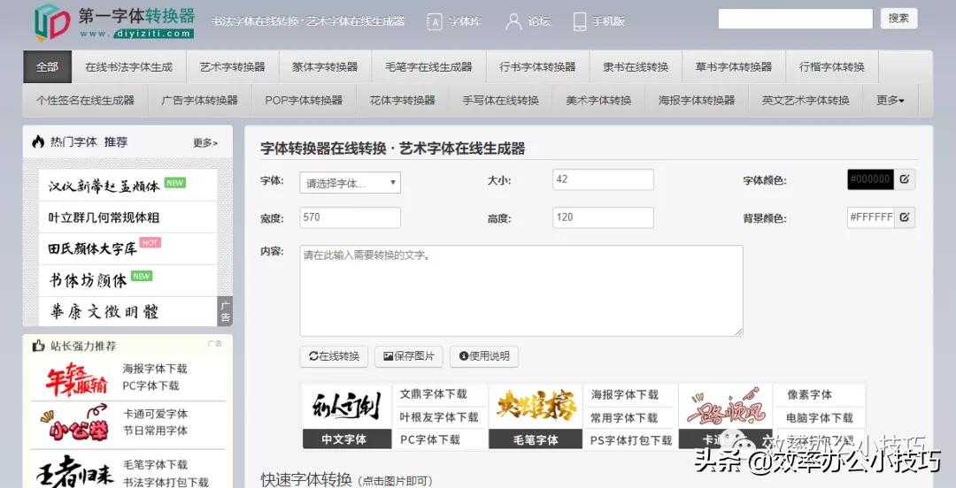Image resolution: width=956 pixels, height=488 pixels.
Task: Open the PS字体打包下载 link
Action: 631,440
